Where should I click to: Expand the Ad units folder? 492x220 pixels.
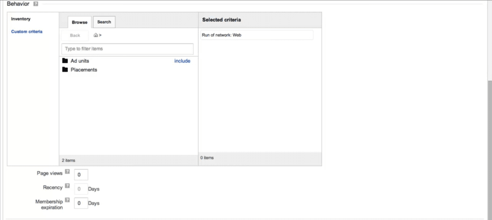(x=80, y=61)
